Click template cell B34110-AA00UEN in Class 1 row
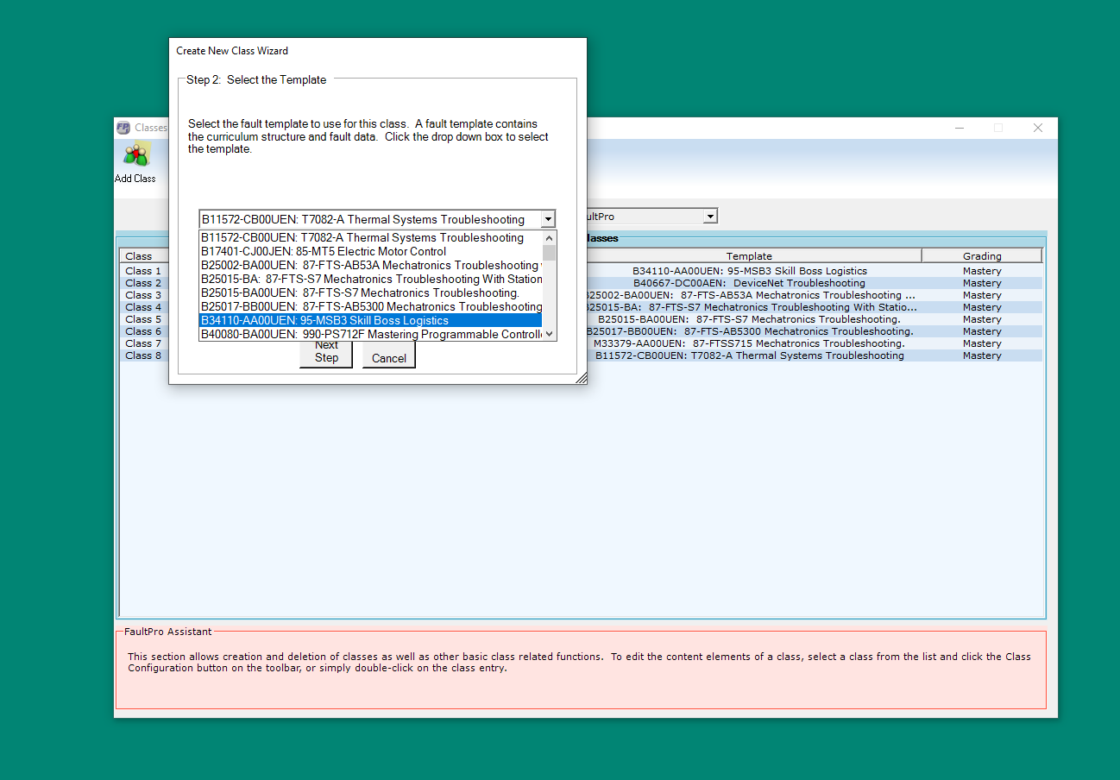The image size is (1120, 780). (749, 271)
